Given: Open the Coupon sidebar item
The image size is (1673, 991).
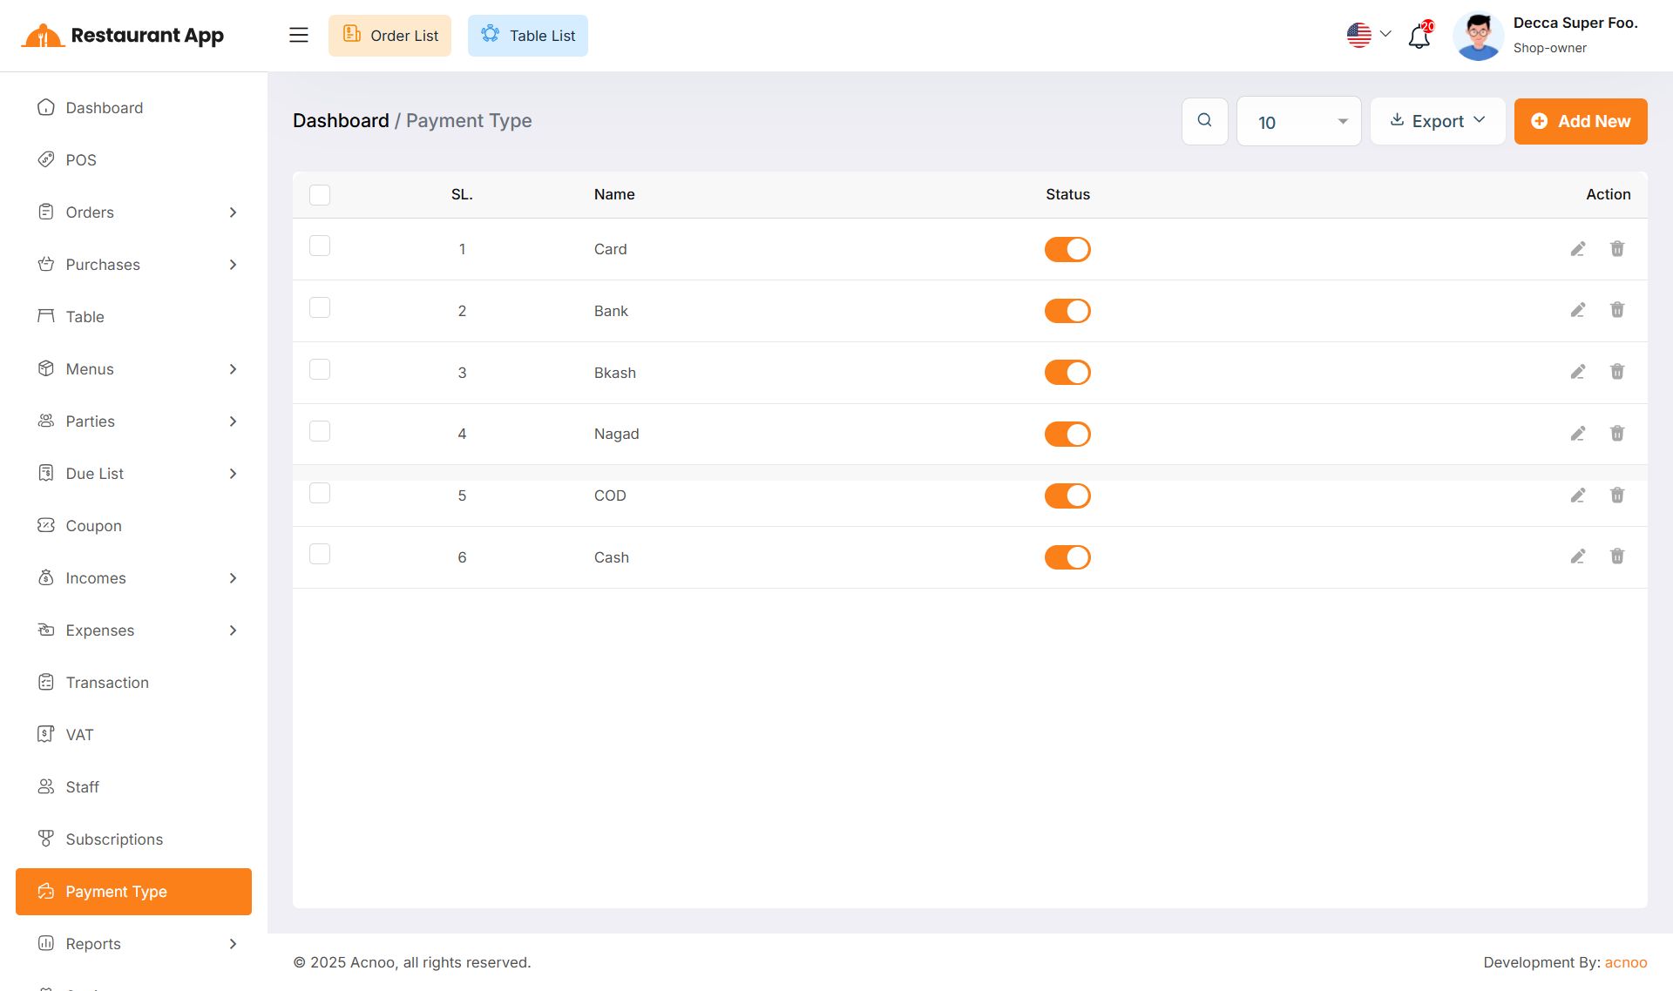Looking at the screenshot, I should click(93, 526).
